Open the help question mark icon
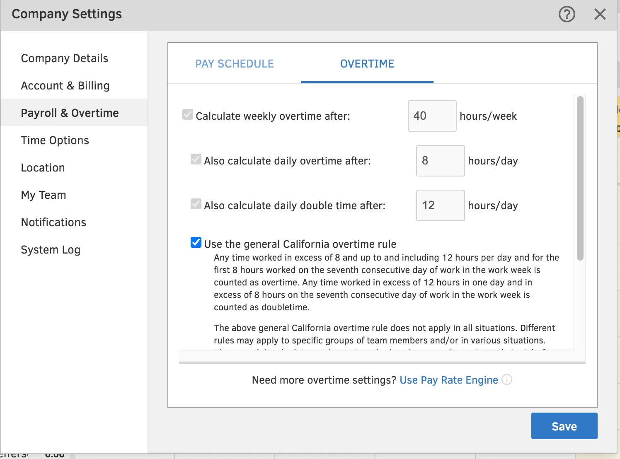The image size is (620, 459). [x=567, y=14]
